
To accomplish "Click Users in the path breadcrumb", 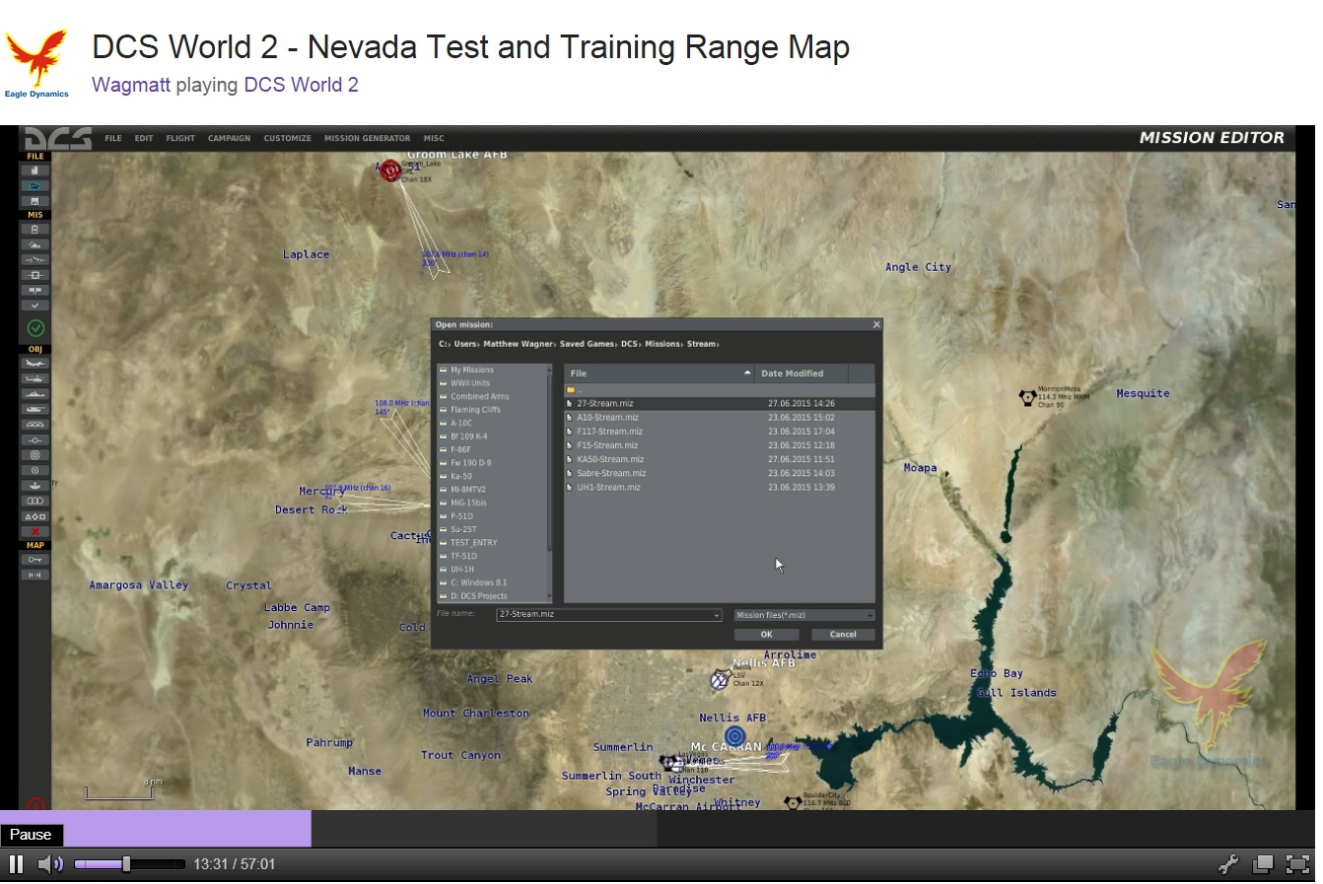I will point(465,344).
